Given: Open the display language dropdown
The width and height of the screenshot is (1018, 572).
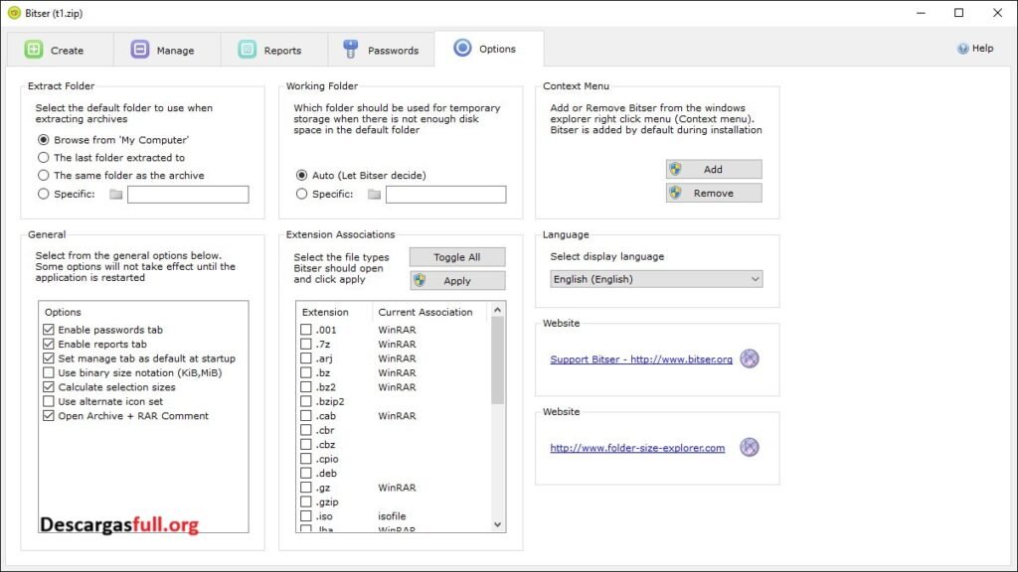Looking at the screenshot, I should pyautogui.click(x=756, y=279).
